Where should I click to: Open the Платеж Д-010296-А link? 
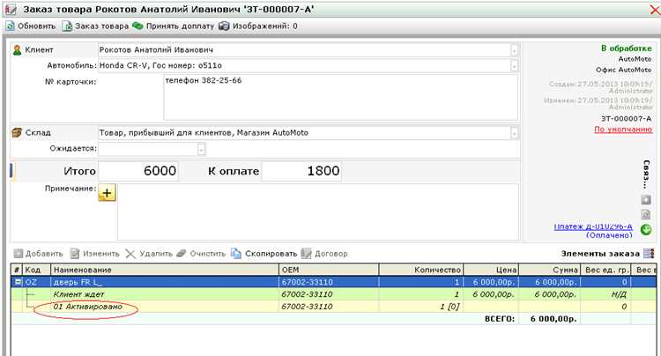click(593, 226)
